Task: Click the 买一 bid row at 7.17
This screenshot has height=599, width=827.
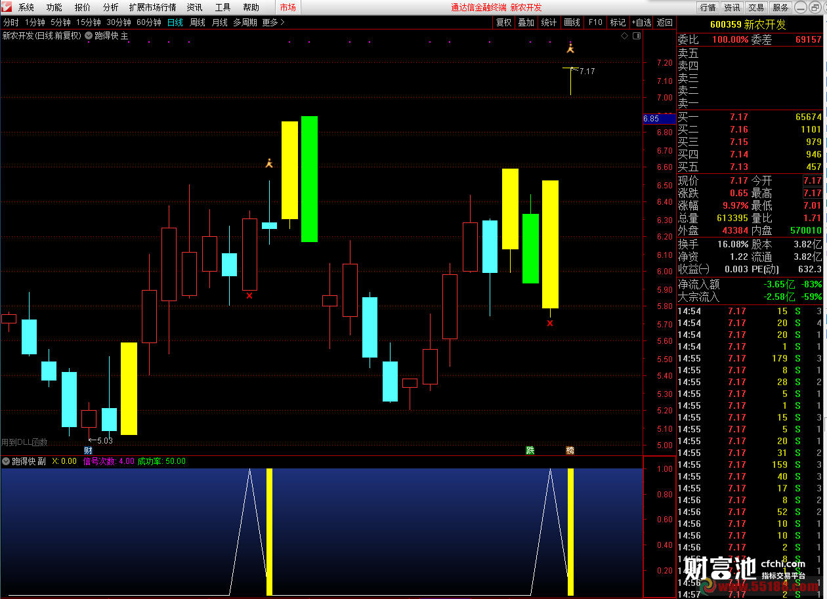Action: [x=751, y=117]
